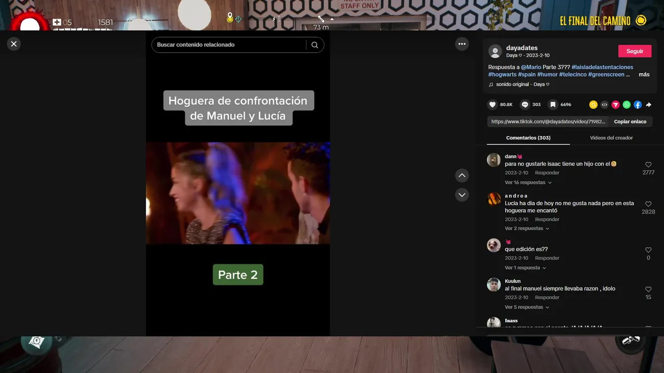The height and width of the screenshot is (373, 664).
Task: Share the video to Facebook
Action: (x=638, y=105)
